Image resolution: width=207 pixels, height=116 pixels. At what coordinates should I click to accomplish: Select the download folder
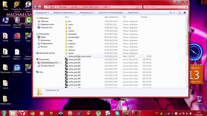pos(72,34)
